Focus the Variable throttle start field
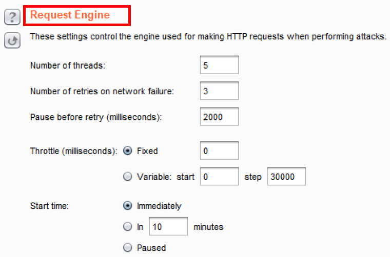 (x=220, y=177)
